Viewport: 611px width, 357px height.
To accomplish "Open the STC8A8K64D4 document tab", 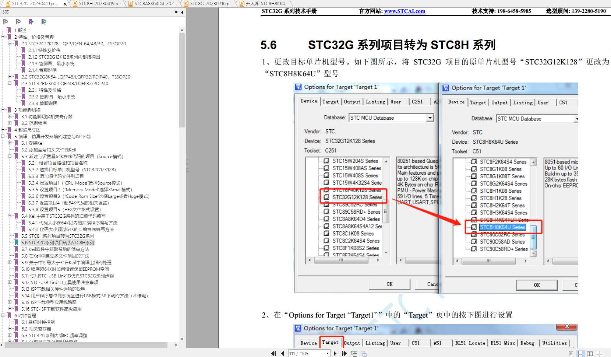I will 152,4.
